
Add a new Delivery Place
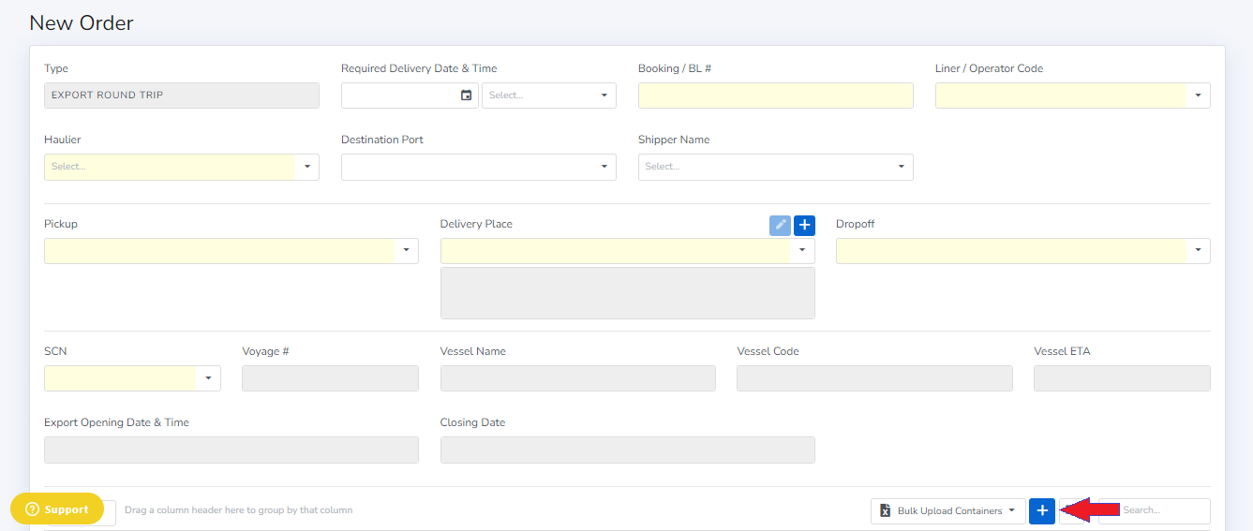[804, 226]
